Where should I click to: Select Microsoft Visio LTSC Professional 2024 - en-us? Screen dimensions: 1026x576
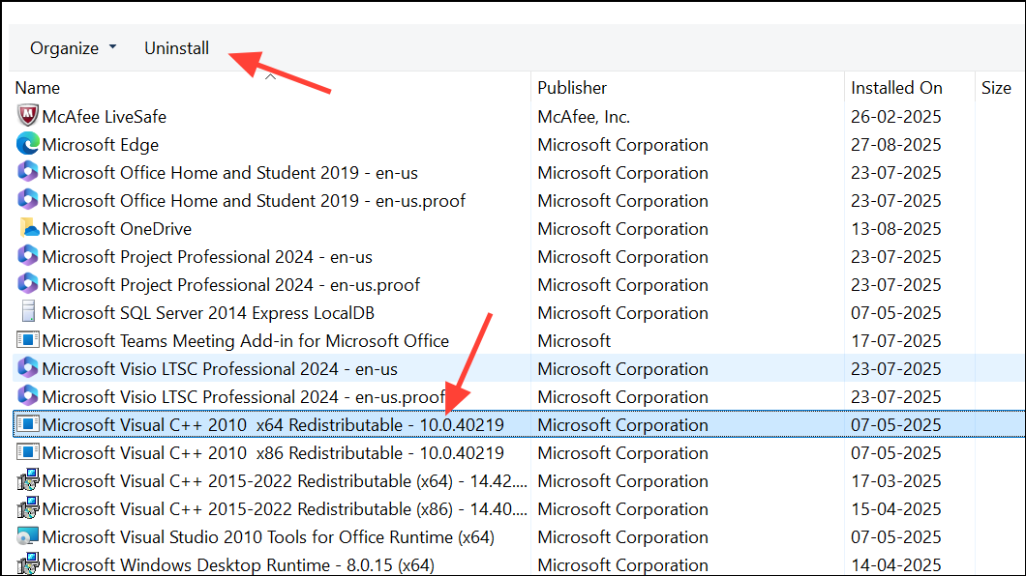(219, 369)
